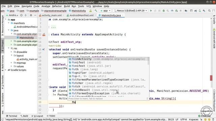This screenshot has width=216, height=121.
Task: Expand Gradle Scripts node
Action: click(5, 70)
